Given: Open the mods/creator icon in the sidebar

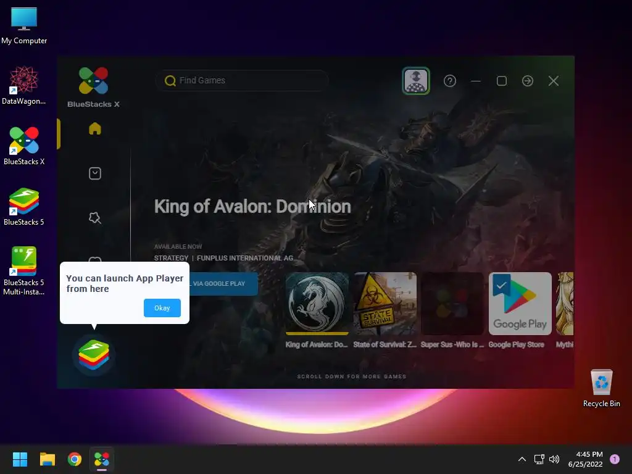Looking at the screenshot, I should point(94,218).
